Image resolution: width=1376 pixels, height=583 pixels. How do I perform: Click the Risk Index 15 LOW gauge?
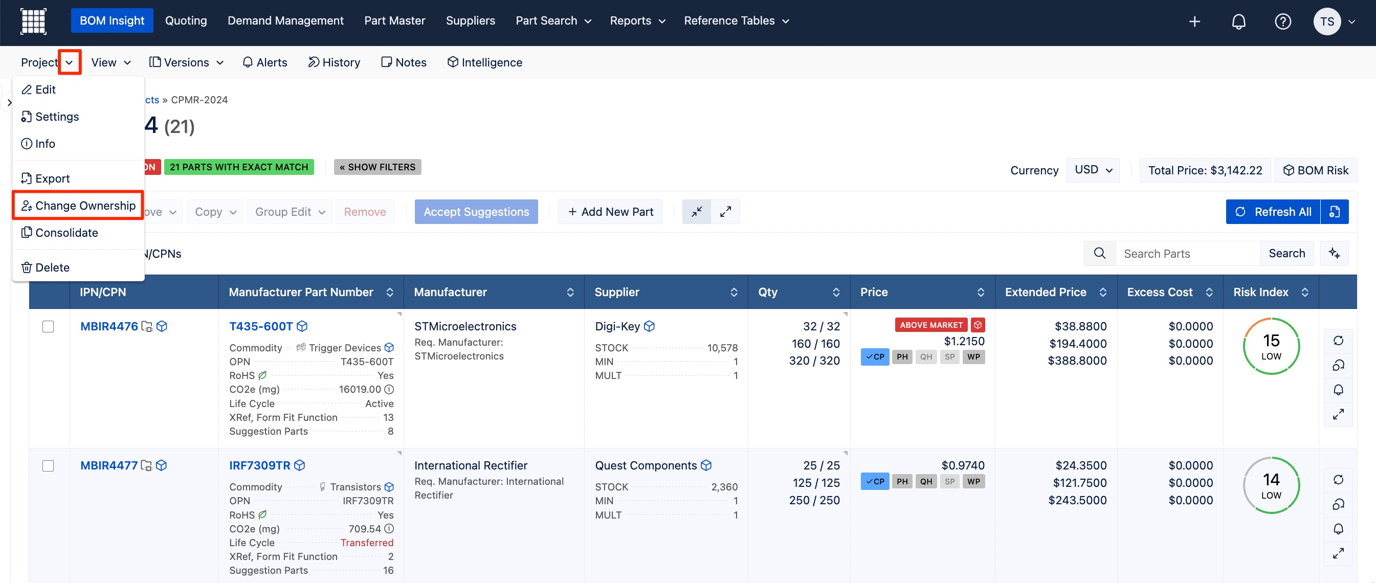pos(1271,347)
